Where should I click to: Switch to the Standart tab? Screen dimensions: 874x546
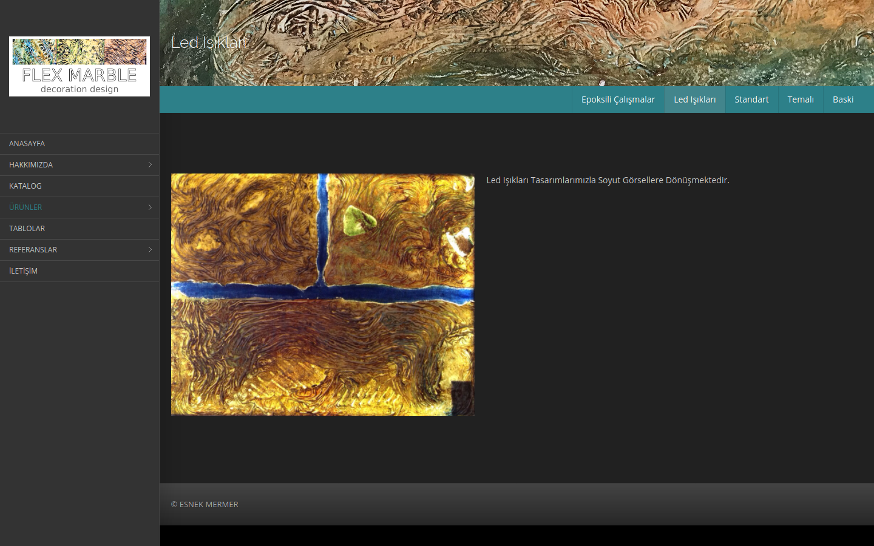[x=751, y=99]
